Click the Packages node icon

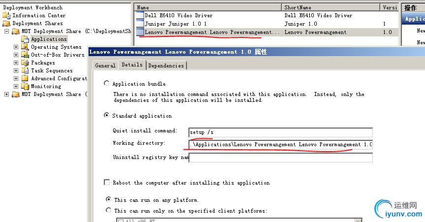click(25, 63)
